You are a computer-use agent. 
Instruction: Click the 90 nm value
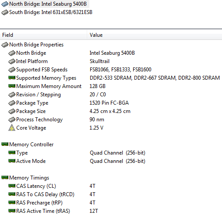97,120
